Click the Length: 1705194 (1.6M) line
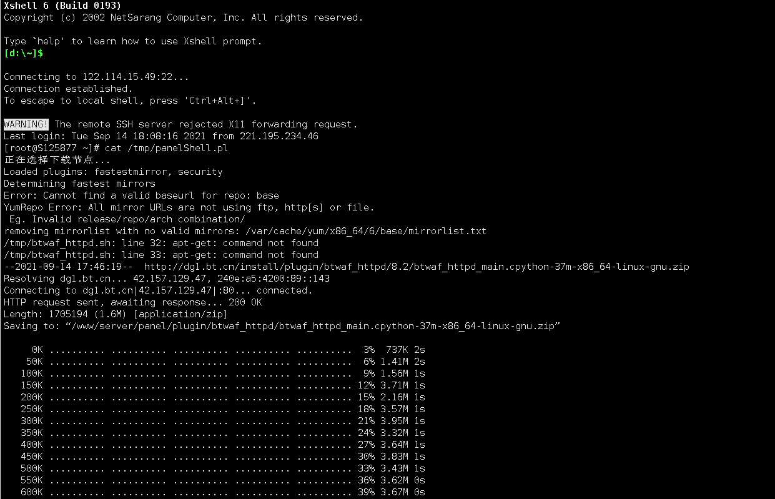The width and height of the screenshot is (775, 499). coord(116,314)
